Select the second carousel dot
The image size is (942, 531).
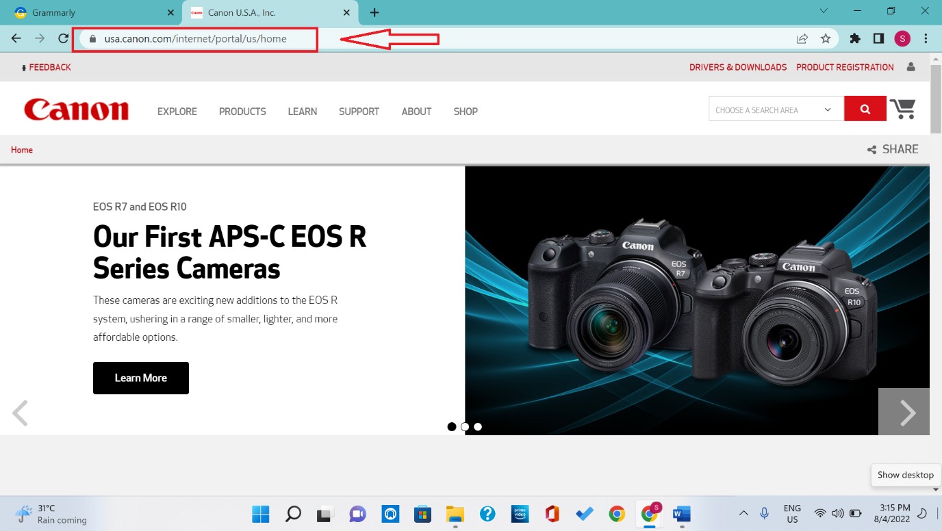[x=465, y=426]
